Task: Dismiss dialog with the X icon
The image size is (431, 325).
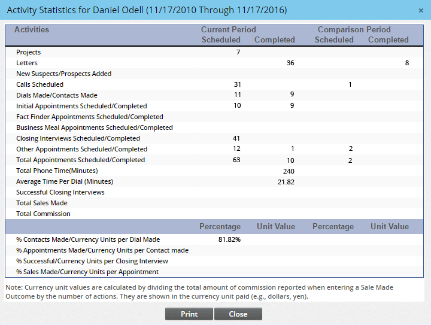Action: [421, 10]
